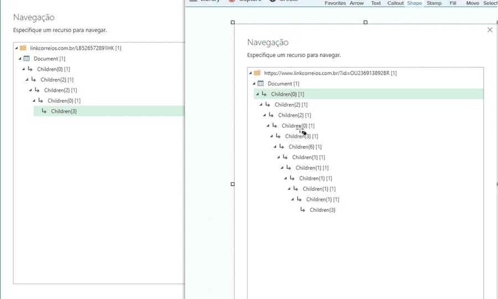Click the linkcorreios.com.br/?id=OU236913892BR folder icon
This screenshot has width=498, height=299.
[x=257, y=73]
